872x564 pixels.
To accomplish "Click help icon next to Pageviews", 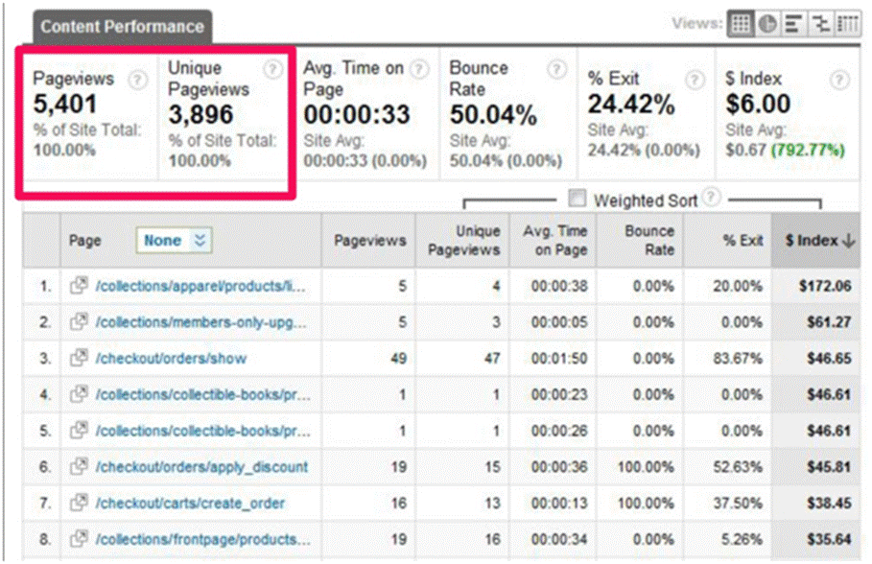I will [x=138, y=80].
